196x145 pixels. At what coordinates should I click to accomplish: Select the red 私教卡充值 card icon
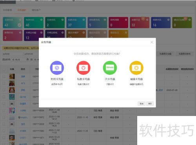point(83,68)
